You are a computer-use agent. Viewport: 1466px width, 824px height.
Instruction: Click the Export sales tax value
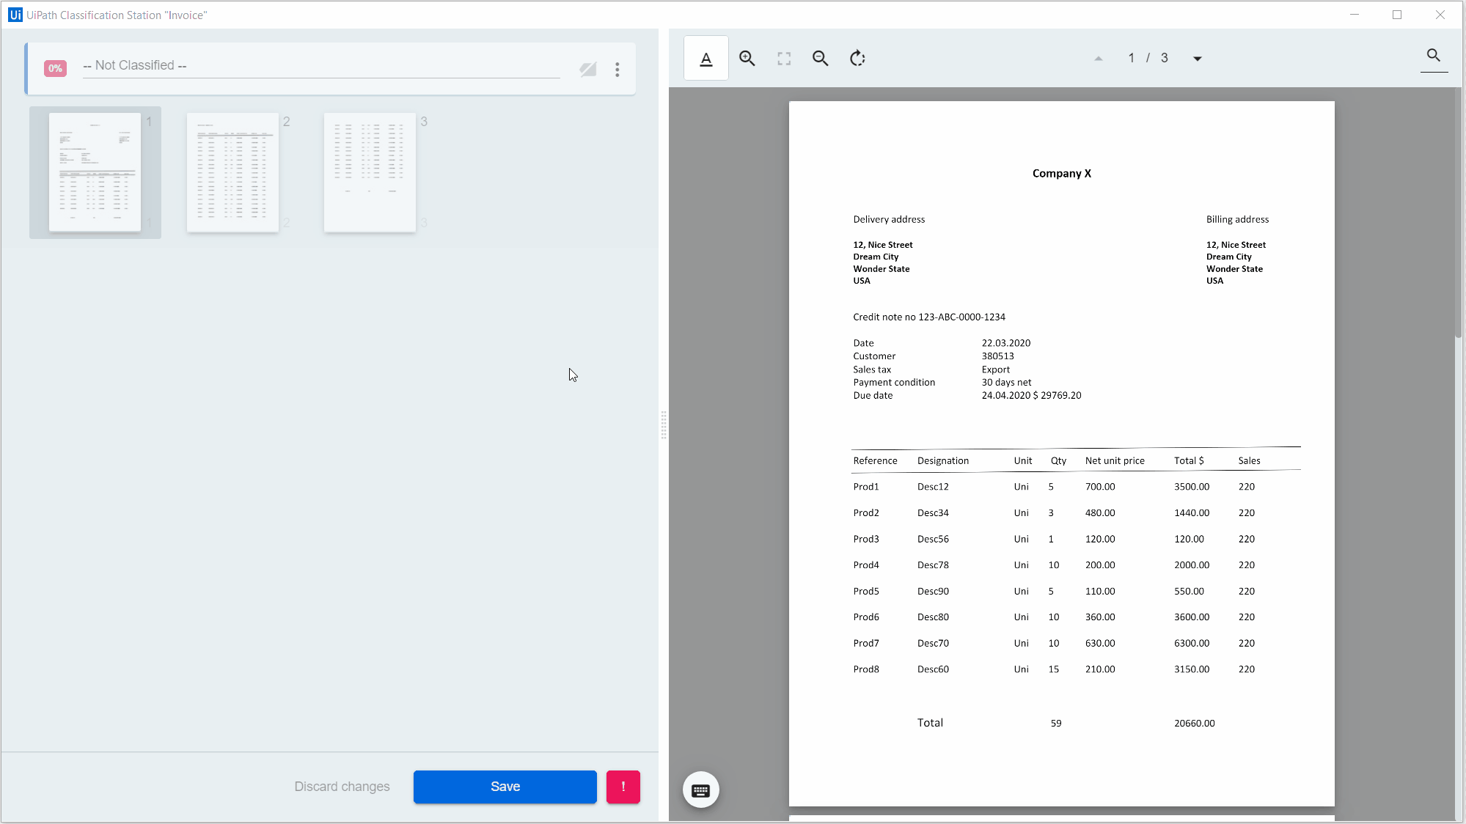[996, 369]
